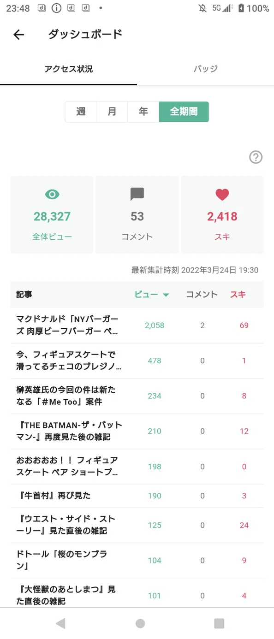Screen dimensions: 274x639
Task: Tap the comment bubble icon
Action: pyautogui.click(x=137, y=195)
